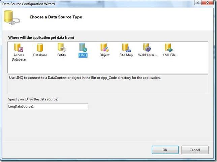
Task: Click empty space below the data source icons
Action: click(x=108, y=67)
